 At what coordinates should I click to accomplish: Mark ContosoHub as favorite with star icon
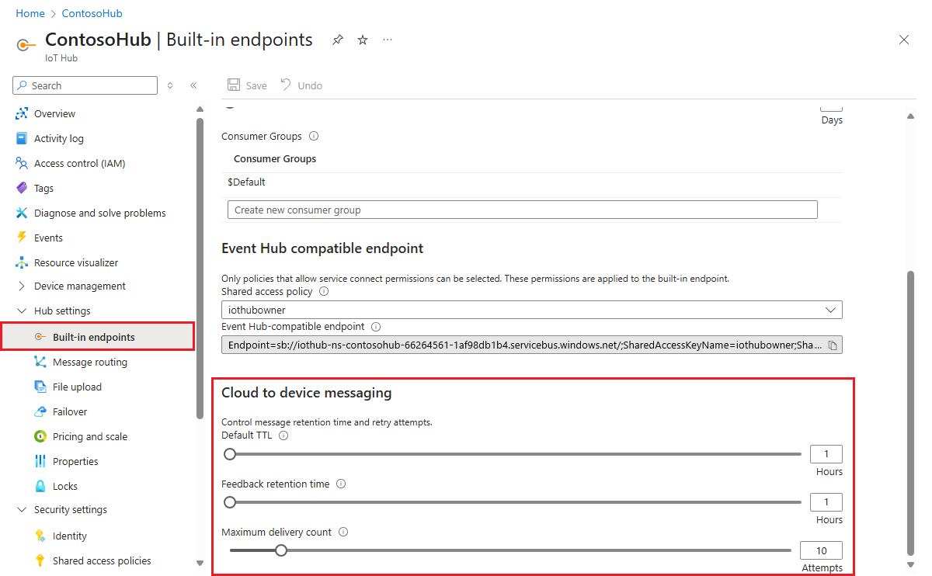point(362,40)
